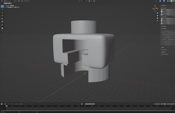Open the ビュー menu in viewport header

coord(16,1)
